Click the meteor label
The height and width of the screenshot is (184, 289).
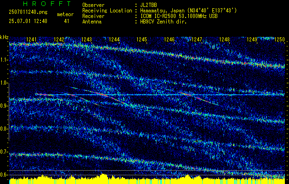coord(65,14)
